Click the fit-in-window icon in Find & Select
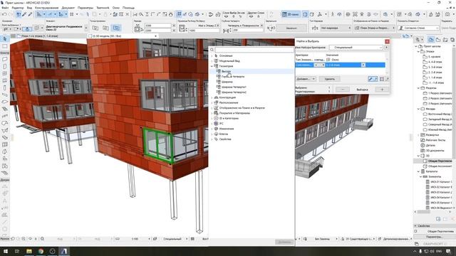The height and width of the screenshot is (256, 456). click(382, 79)
